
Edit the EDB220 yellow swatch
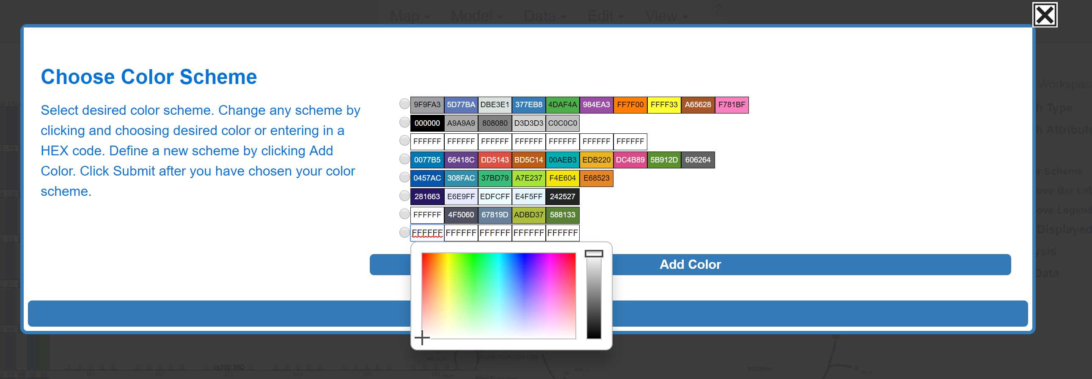pyautogui.click(x=597, y=160)
